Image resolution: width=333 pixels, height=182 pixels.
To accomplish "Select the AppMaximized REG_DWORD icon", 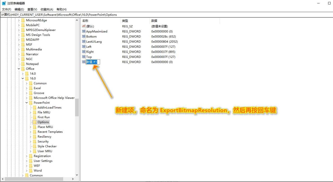I will 84,31.
